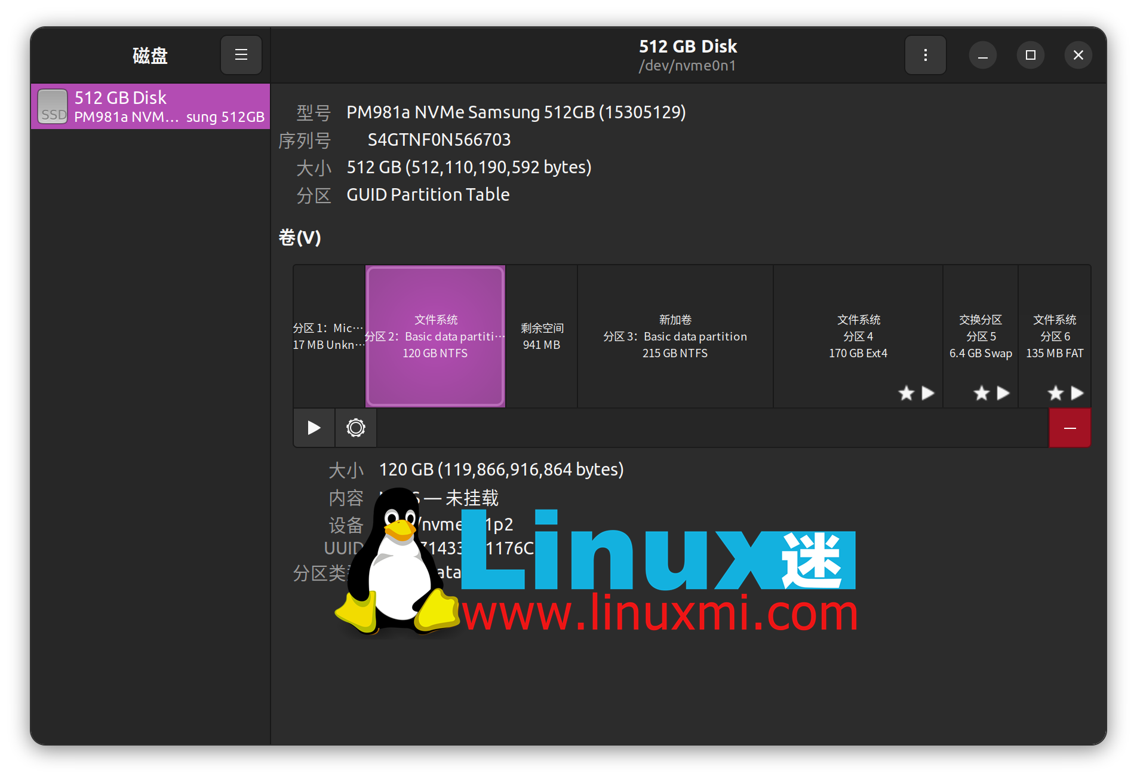
Task: Select partition 1 17 MB Unknown block
Action: 329,336
